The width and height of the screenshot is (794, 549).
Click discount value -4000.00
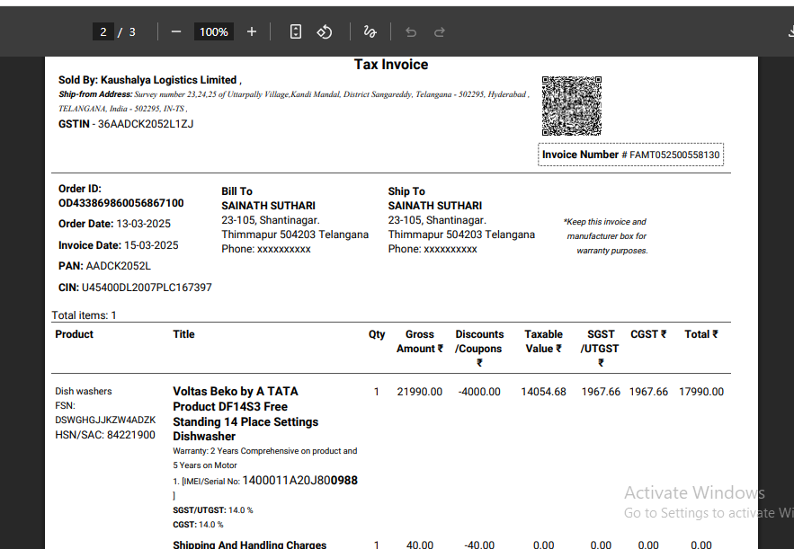tap(479, 392)
